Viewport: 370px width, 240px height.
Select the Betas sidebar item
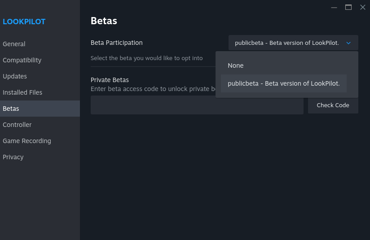click(x=11, y=109)
